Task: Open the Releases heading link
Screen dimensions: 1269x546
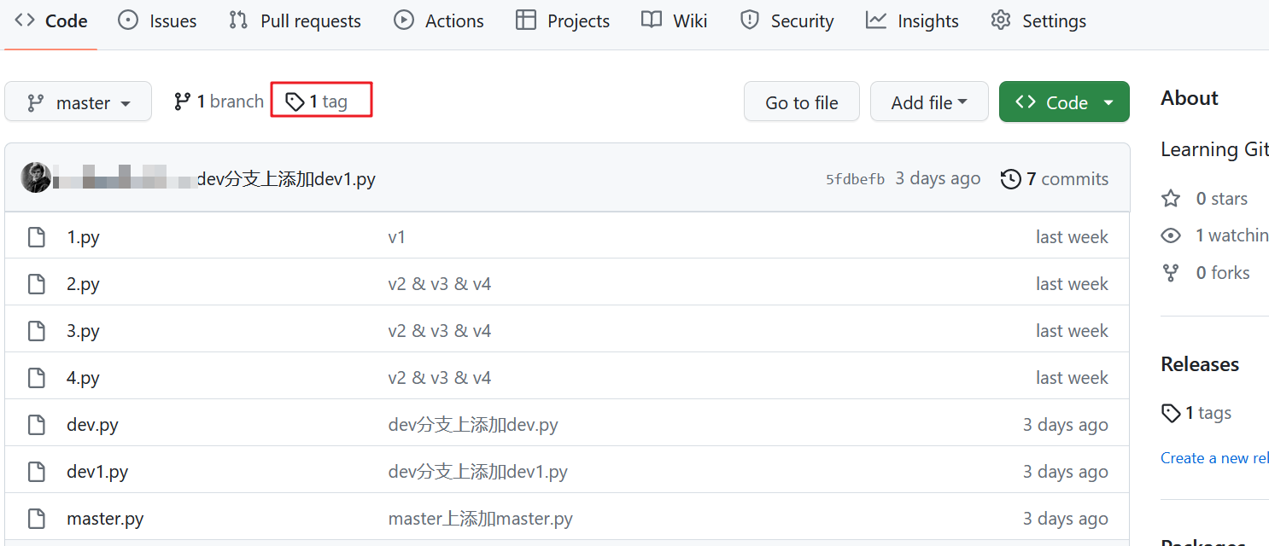Action: tap(1200, 364)
